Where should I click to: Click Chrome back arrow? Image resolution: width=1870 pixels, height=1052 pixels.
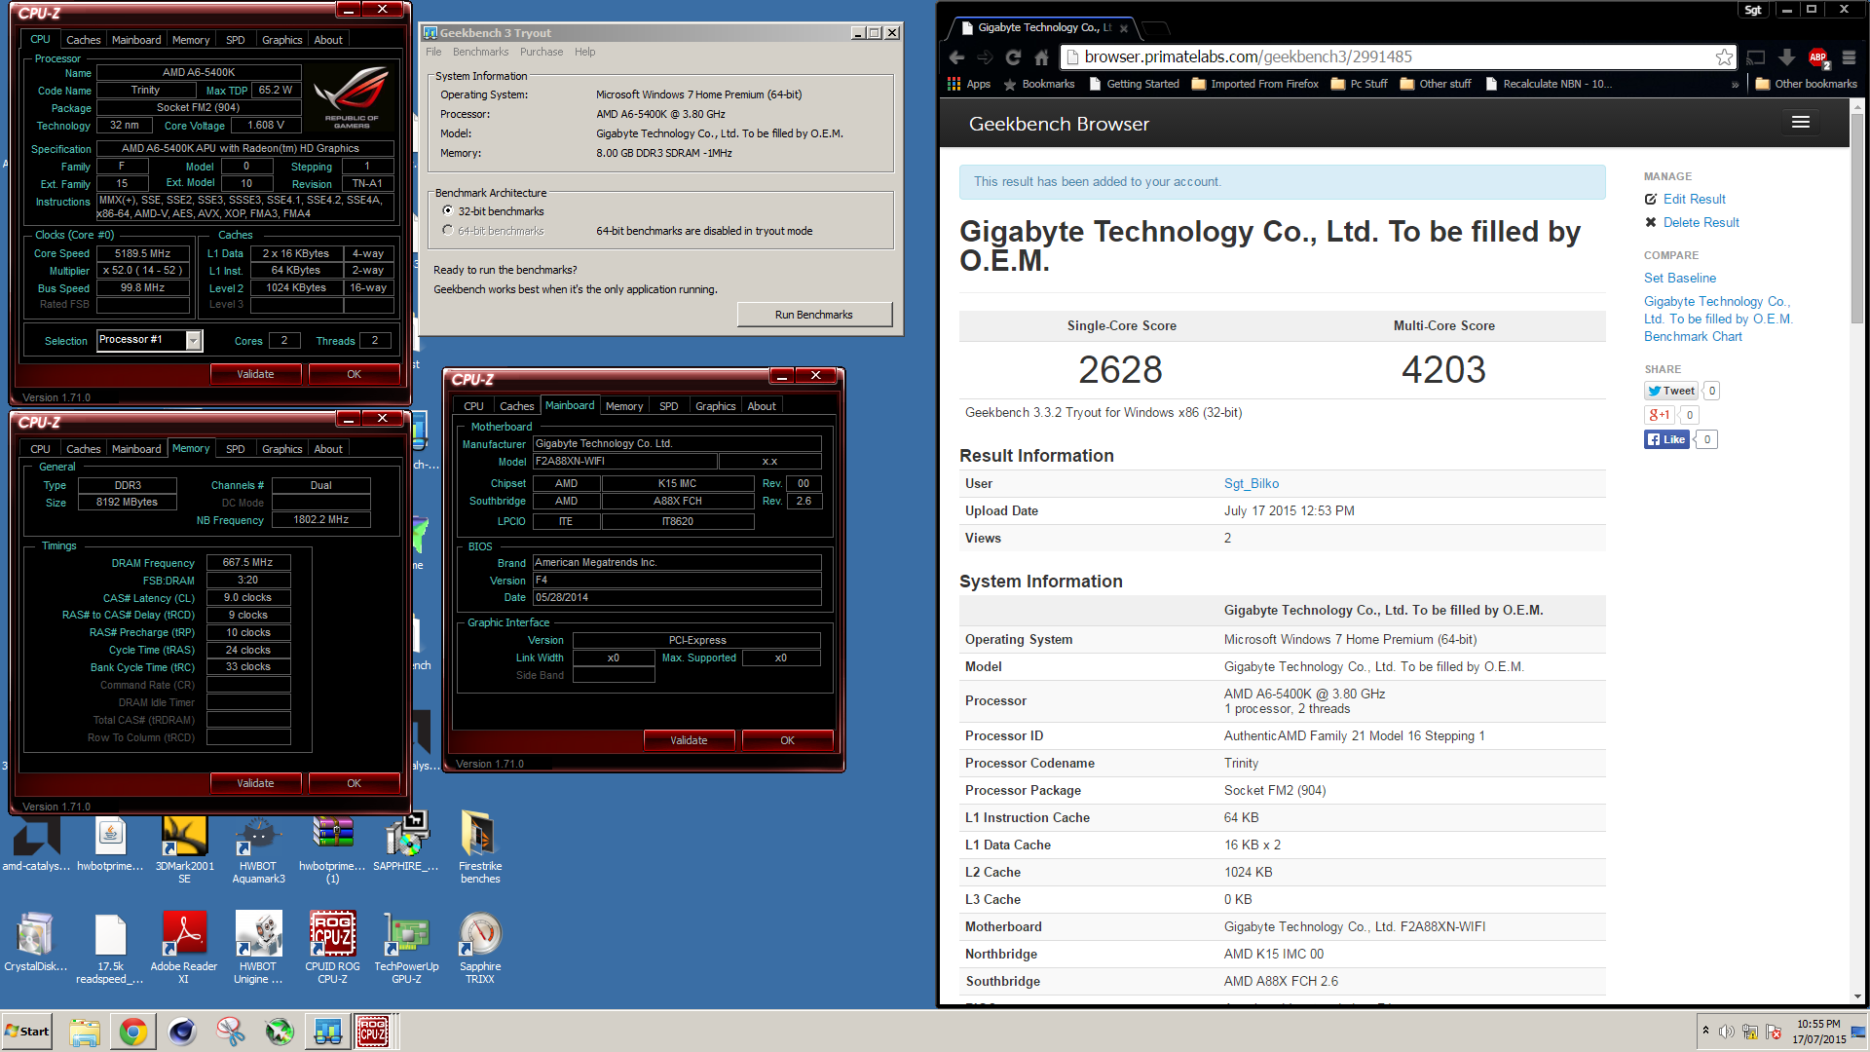(956, 57)
